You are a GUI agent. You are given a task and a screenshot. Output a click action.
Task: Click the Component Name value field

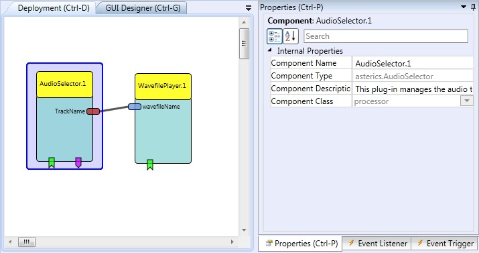[x=413, y=63]
